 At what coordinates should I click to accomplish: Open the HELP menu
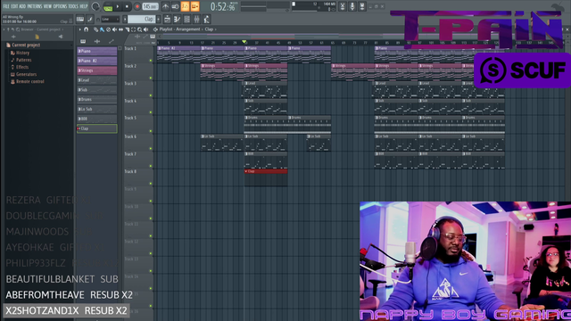point(84,6)
